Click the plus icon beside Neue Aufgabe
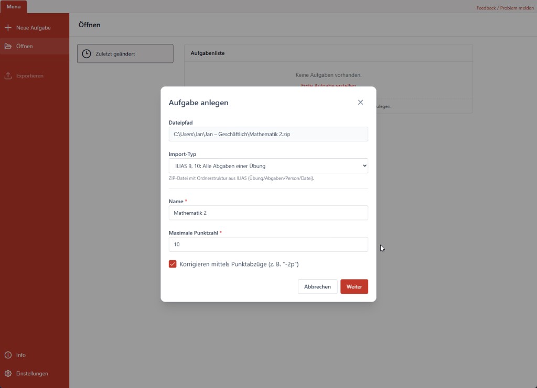This screenshot has height=388, width=537. coord(8,28)
